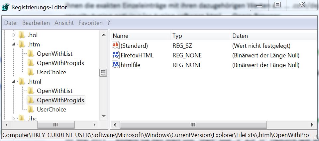Click the .hol key folder icon
Image resolution: width=319 pixels, height=141 pixels.
[x=22, y=35]
